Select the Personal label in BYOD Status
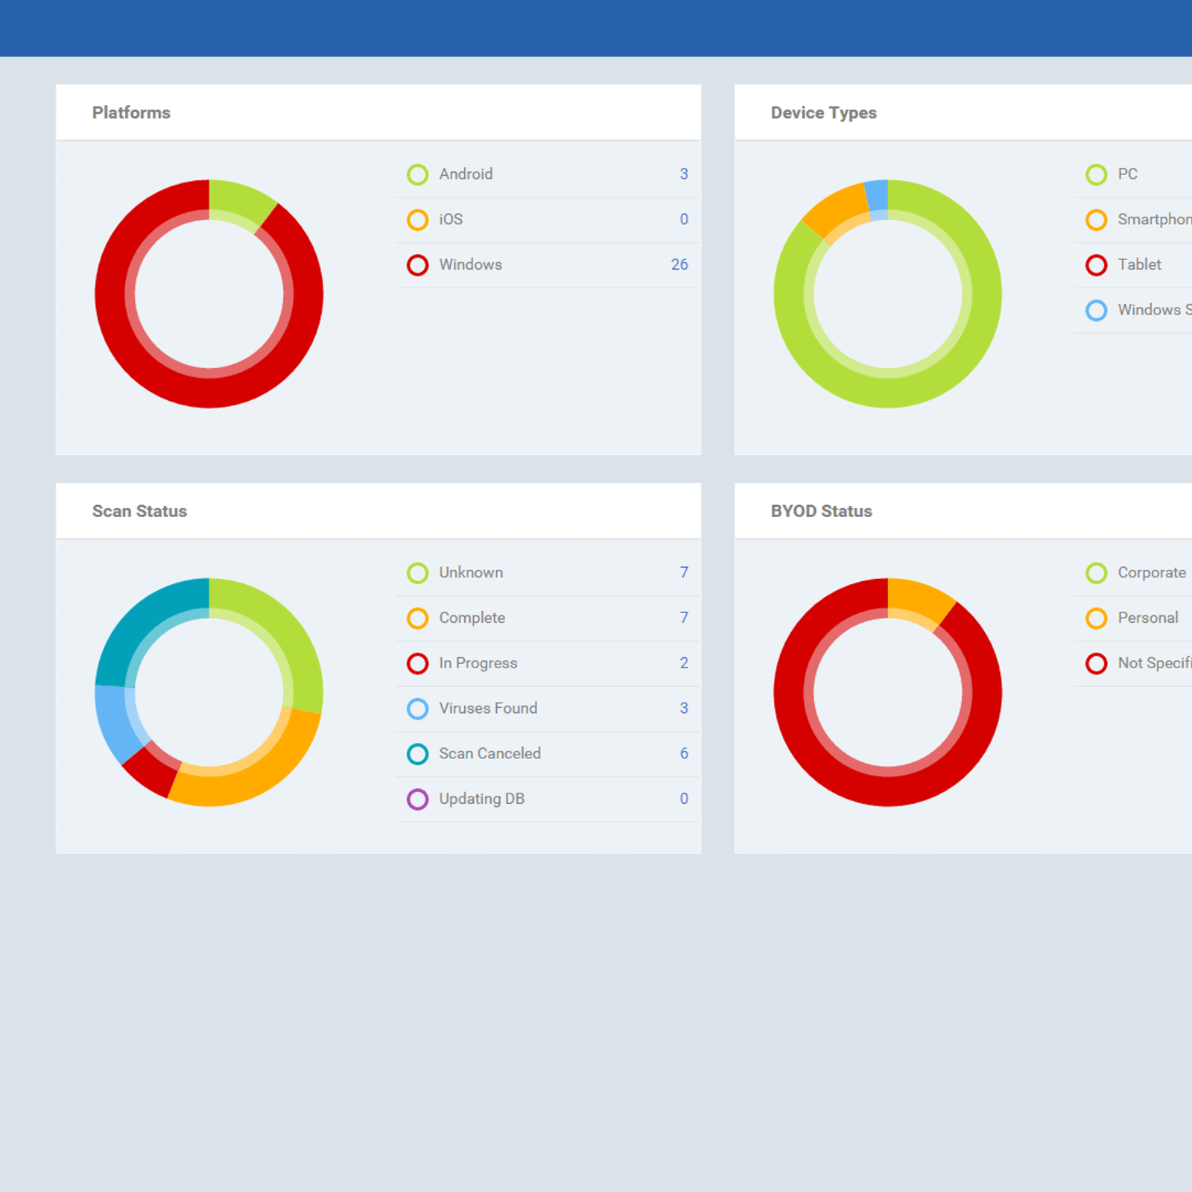The width and height of the screenshot is (1192, 1192). click(1148, 618)
